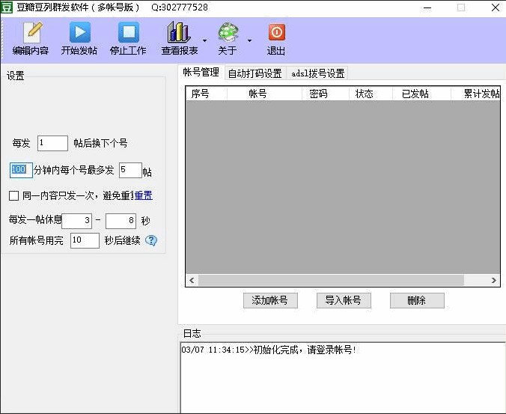Click the 状态 column header

point(371,94)
